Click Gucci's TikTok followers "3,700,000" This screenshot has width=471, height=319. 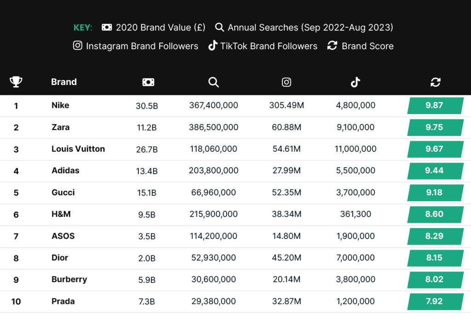(356, 192)
